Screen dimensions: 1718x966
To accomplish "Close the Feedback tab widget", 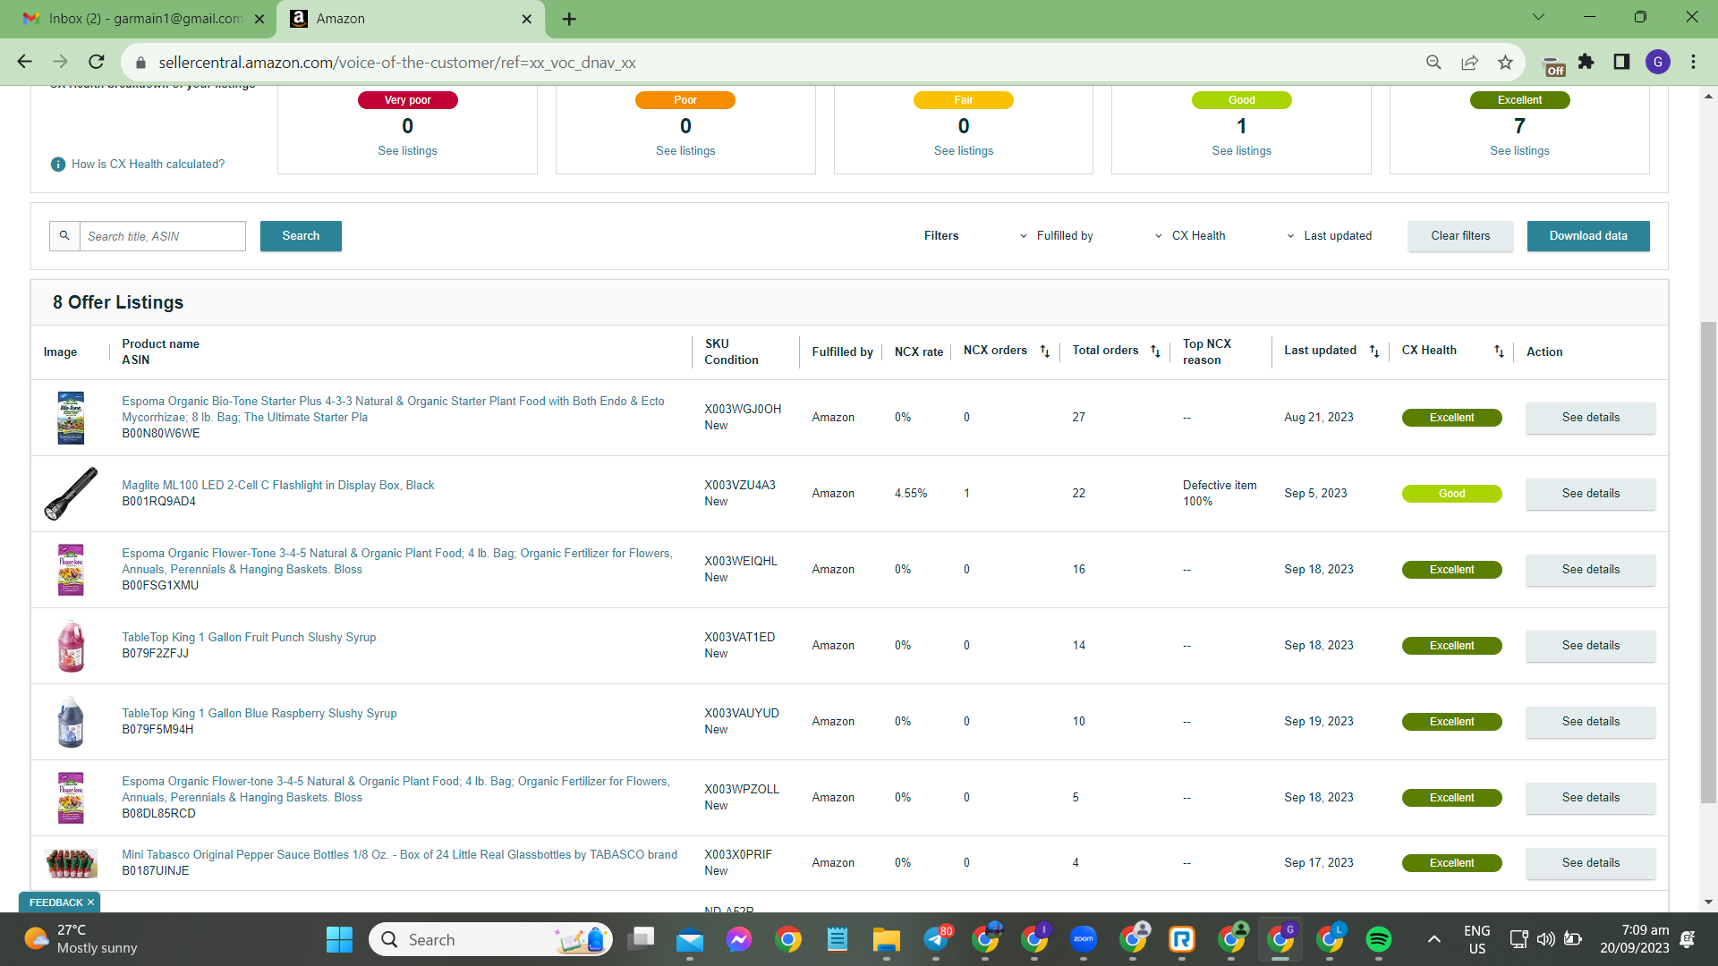I will click(x=90, y=902).
